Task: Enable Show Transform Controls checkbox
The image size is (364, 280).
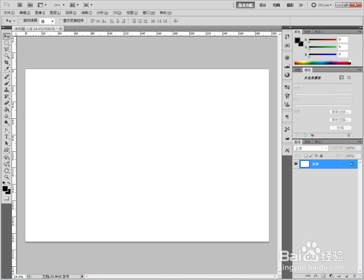Action: [61, 21]
